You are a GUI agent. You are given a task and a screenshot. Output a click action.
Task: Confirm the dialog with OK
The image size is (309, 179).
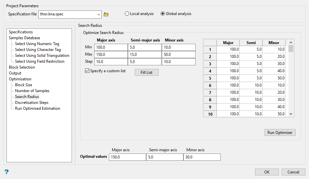tap(267, 172)
